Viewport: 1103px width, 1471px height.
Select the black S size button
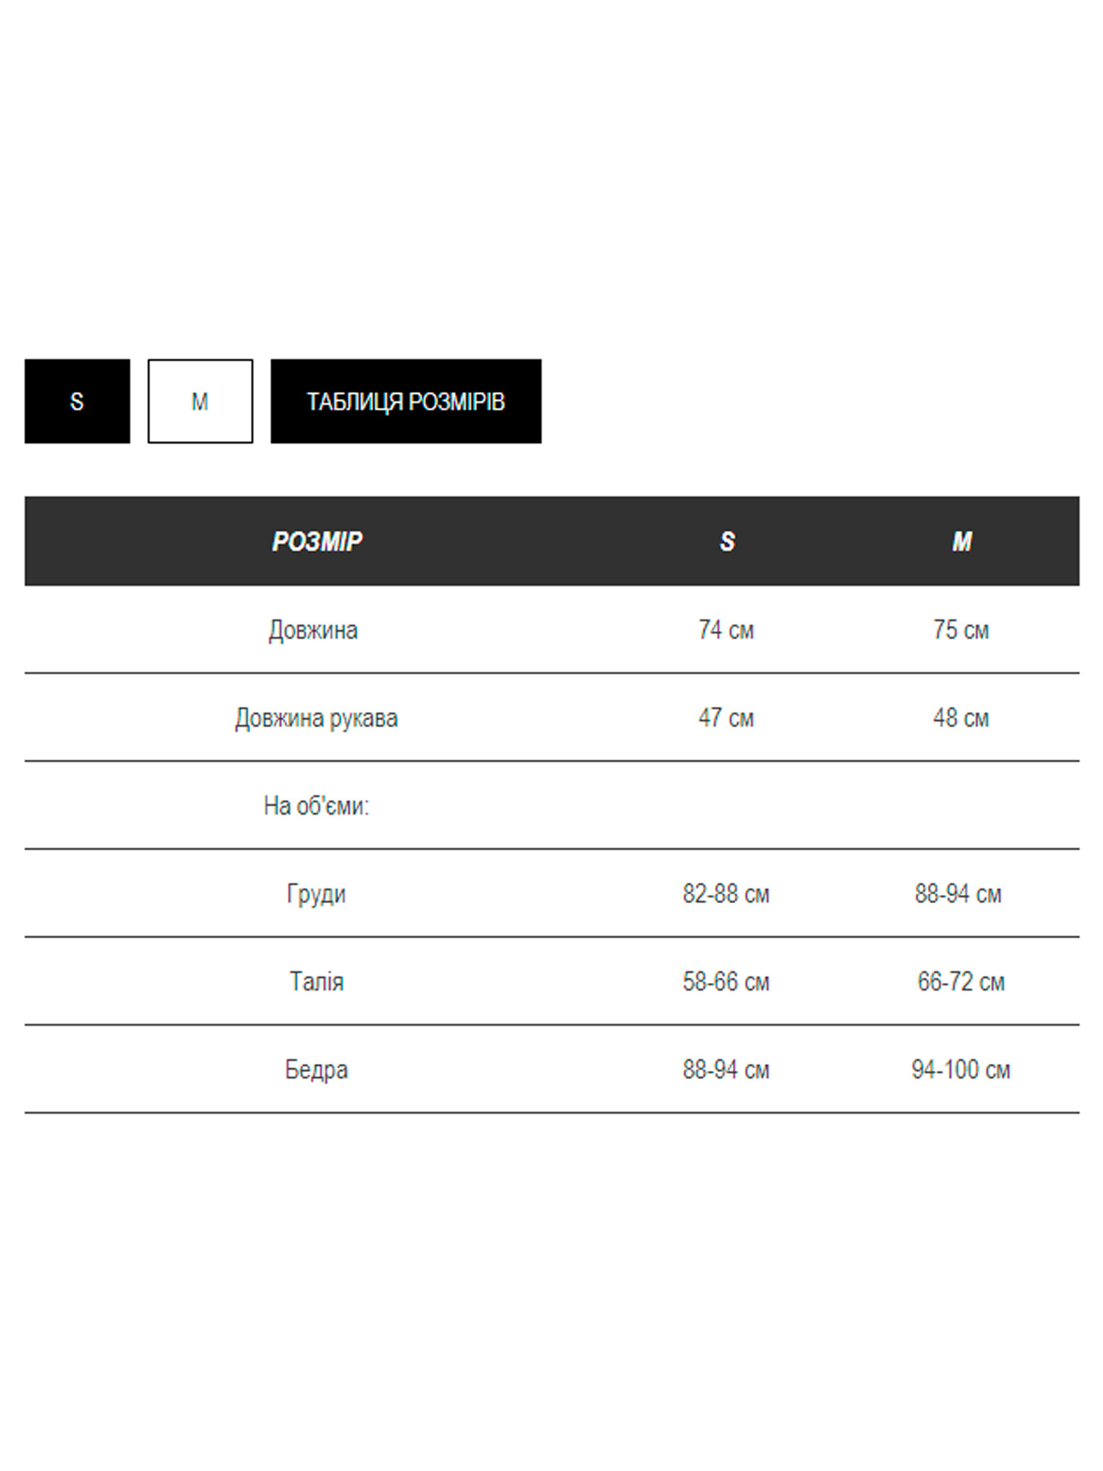click(x=77, y=401)
